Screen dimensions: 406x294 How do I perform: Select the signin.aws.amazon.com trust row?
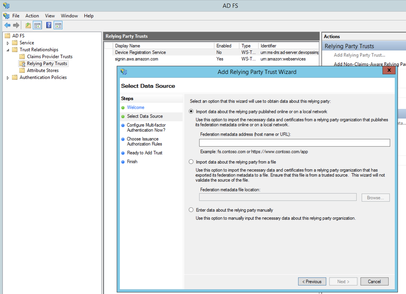click(136, 59)
